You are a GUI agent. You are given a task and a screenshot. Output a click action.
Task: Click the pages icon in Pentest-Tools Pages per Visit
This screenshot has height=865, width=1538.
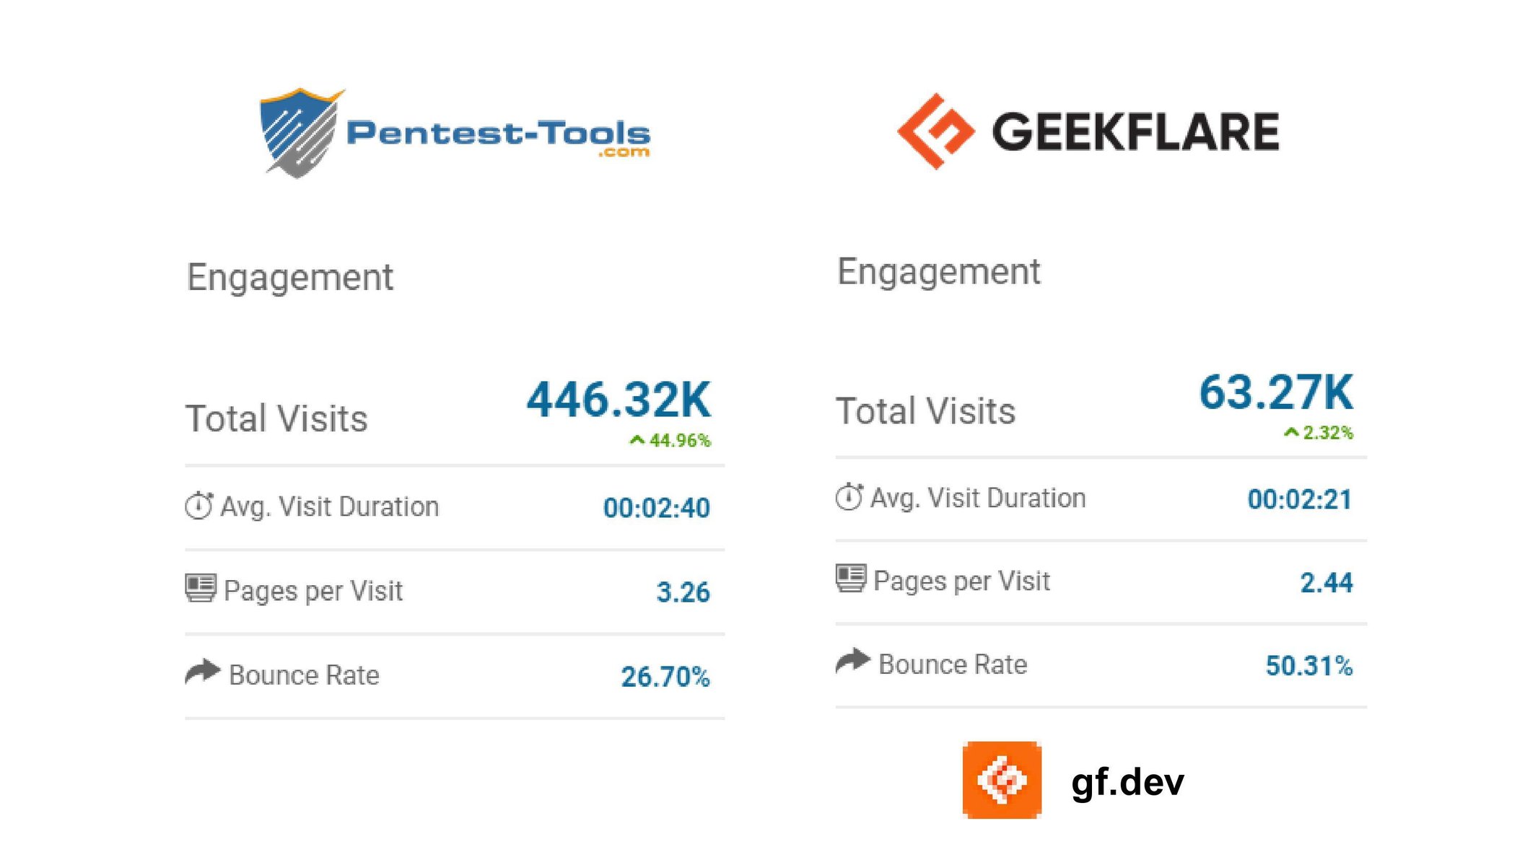[x=201, y=588]
